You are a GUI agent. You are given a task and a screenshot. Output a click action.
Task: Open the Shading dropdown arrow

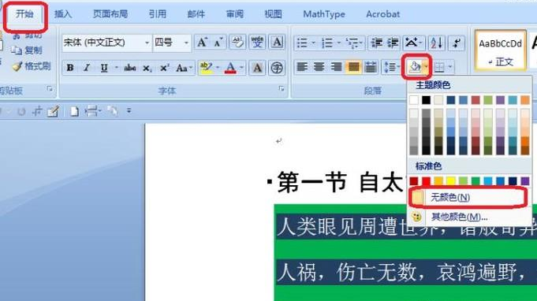426,67
